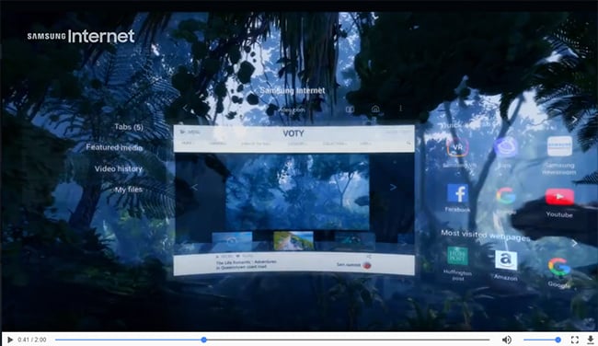The width and height of the screenshot is (598, 346).
Task: Open the Video history entry
Action: tap(119, 168)
